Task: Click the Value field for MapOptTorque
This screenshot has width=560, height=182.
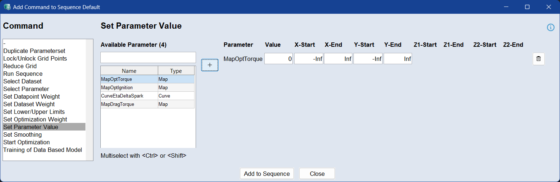Action: [x=279, y=59]
